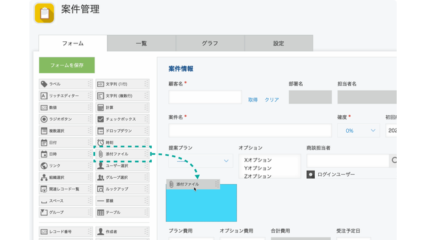Click the 担当者名 gray field
This screenshot has width=426, height=240.
(x=367, y=97)
